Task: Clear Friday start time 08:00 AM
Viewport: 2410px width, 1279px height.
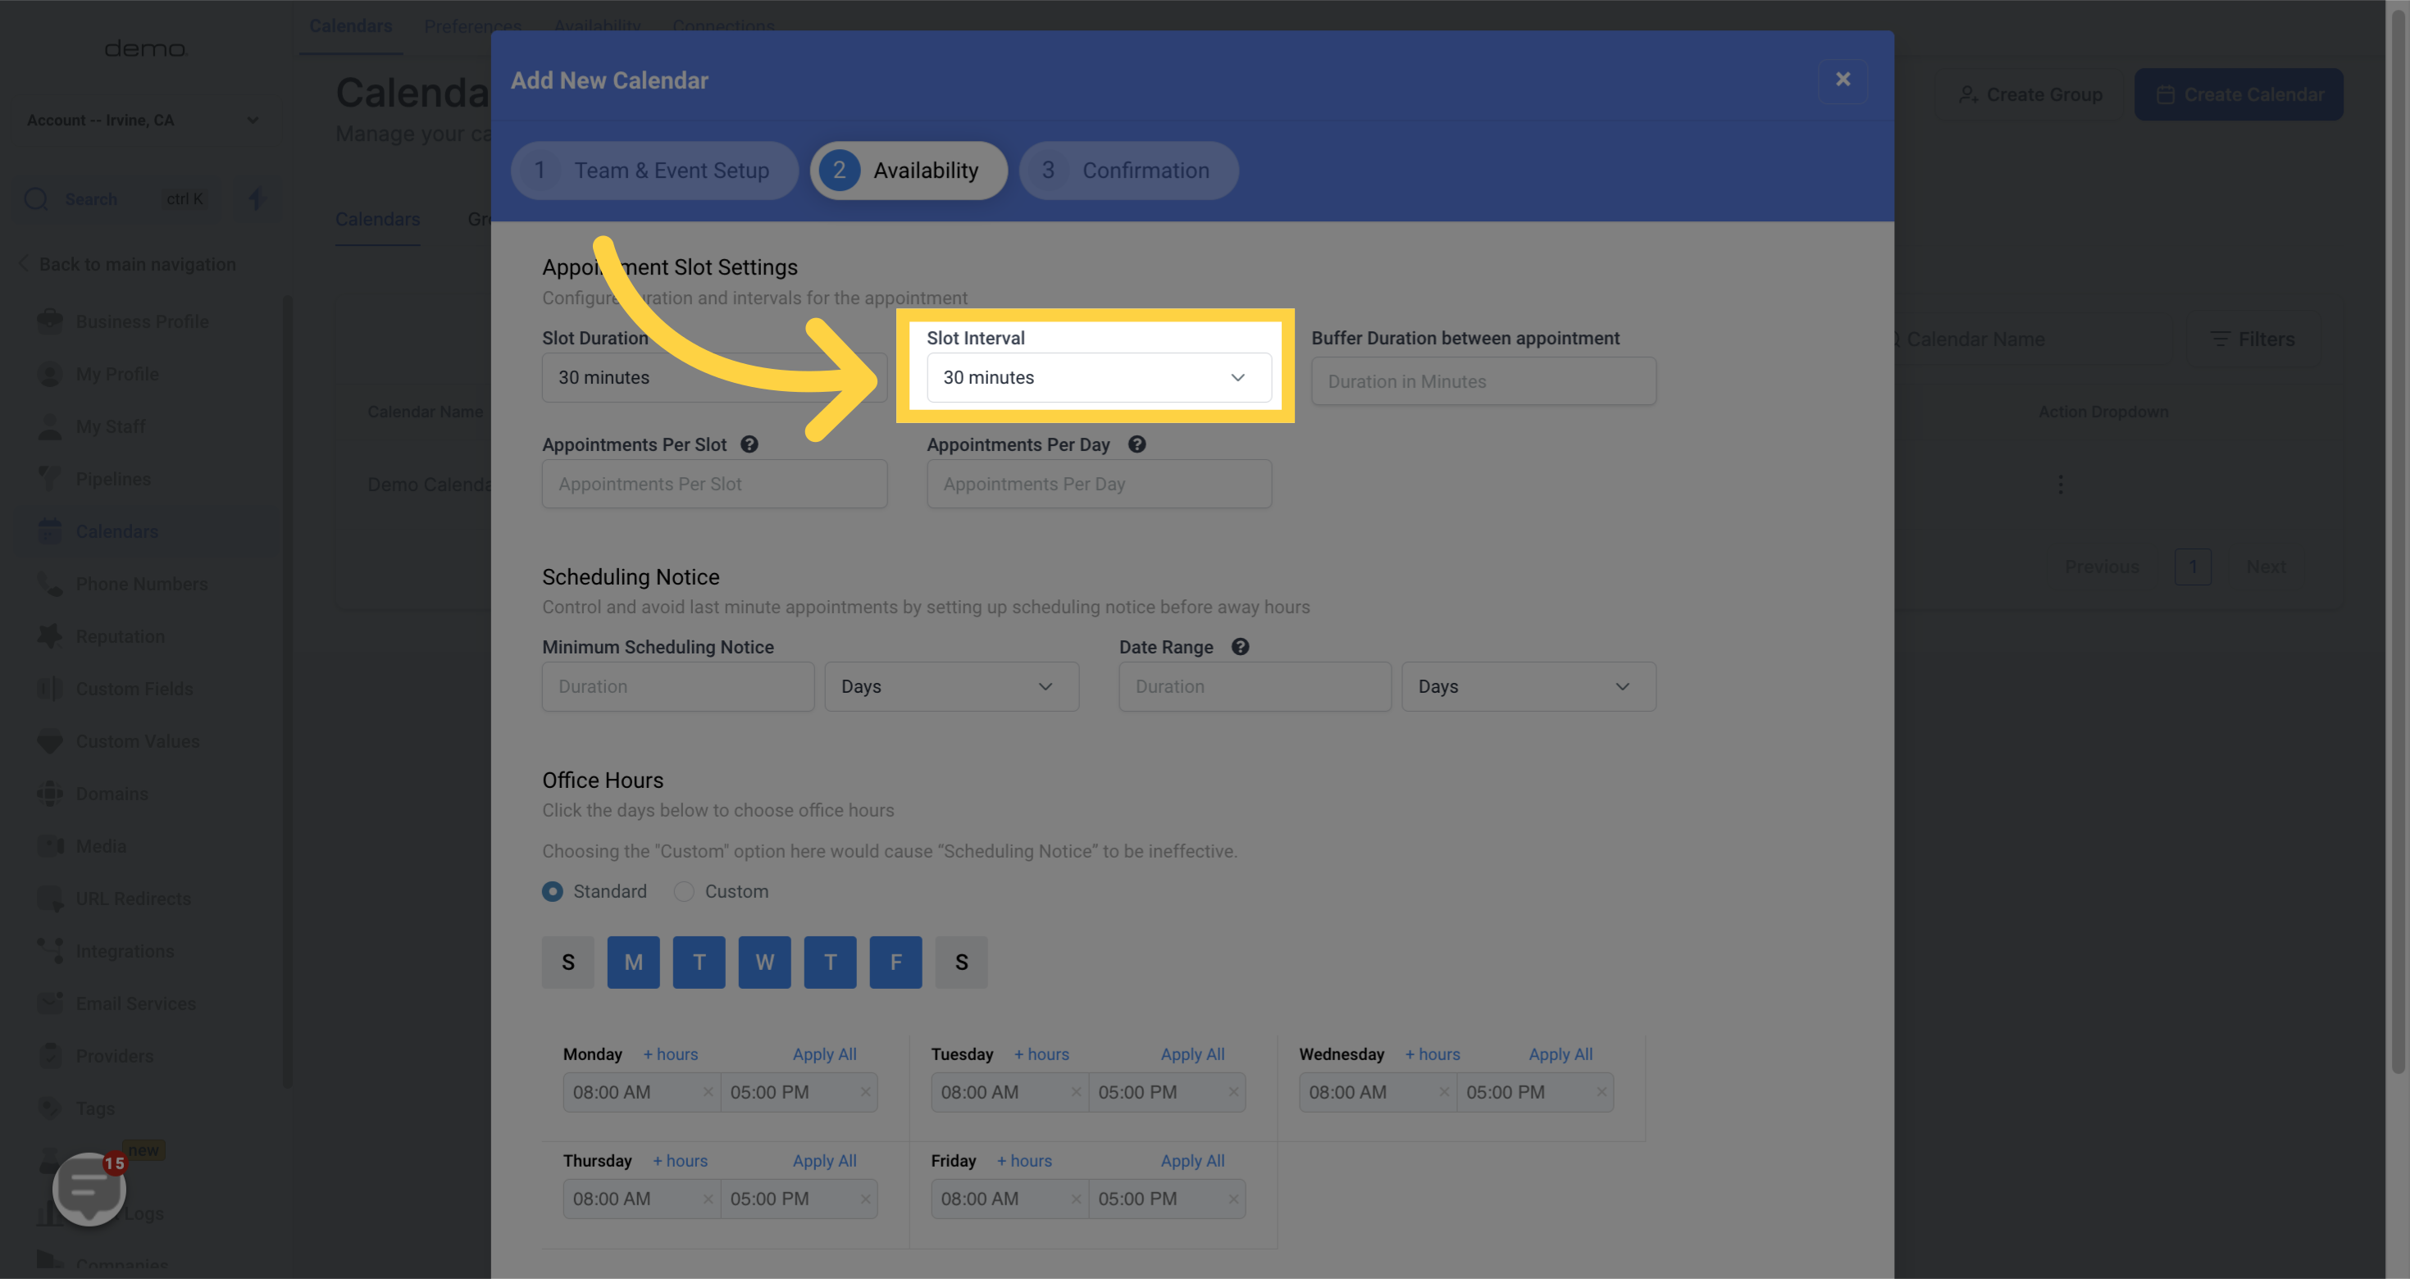Action: 1076,1199
